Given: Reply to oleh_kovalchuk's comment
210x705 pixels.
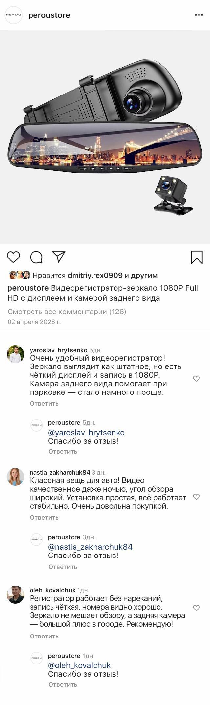Looking at the screenshot, I should pos(44,636).
